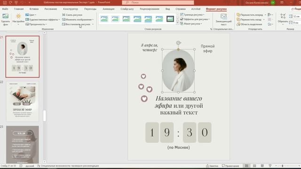The height and width of the screenshot is (169, 301).
Task: Switch to the Переходы tab
Action: [90, 9]
